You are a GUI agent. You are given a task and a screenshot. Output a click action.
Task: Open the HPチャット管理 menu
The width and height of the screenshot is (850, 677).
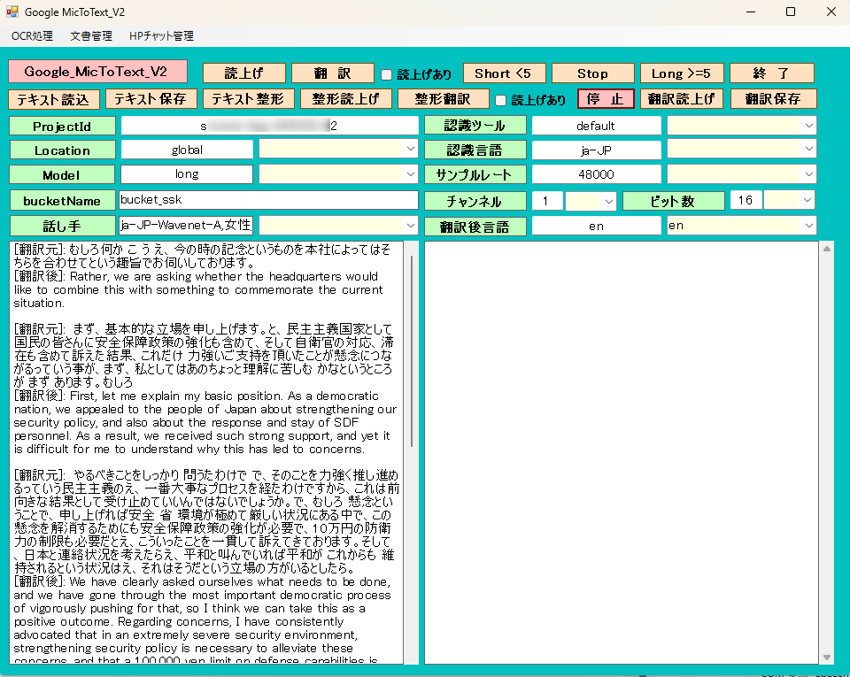[161, 36]
